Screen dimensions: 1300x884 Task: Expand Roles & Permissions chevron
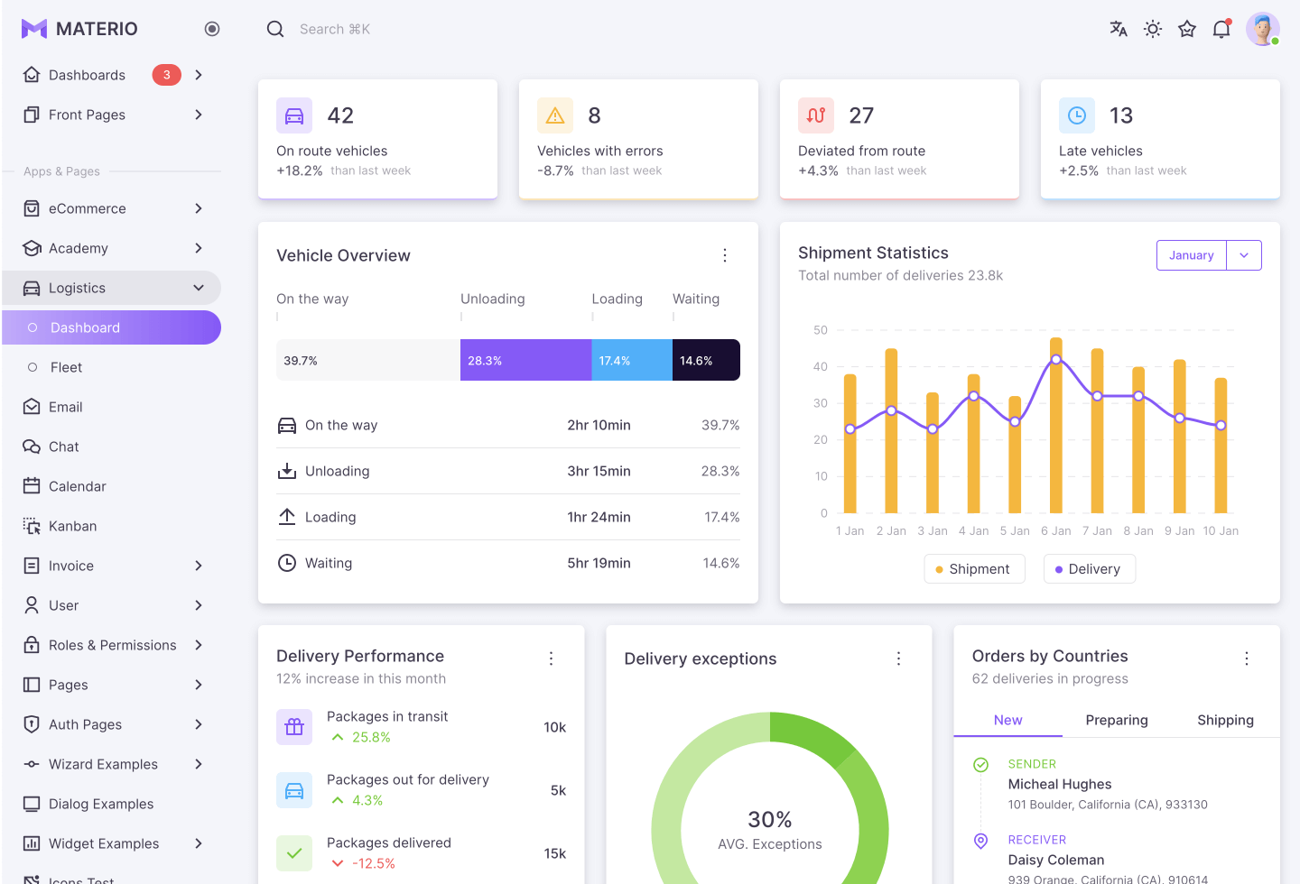pos(199,645)
